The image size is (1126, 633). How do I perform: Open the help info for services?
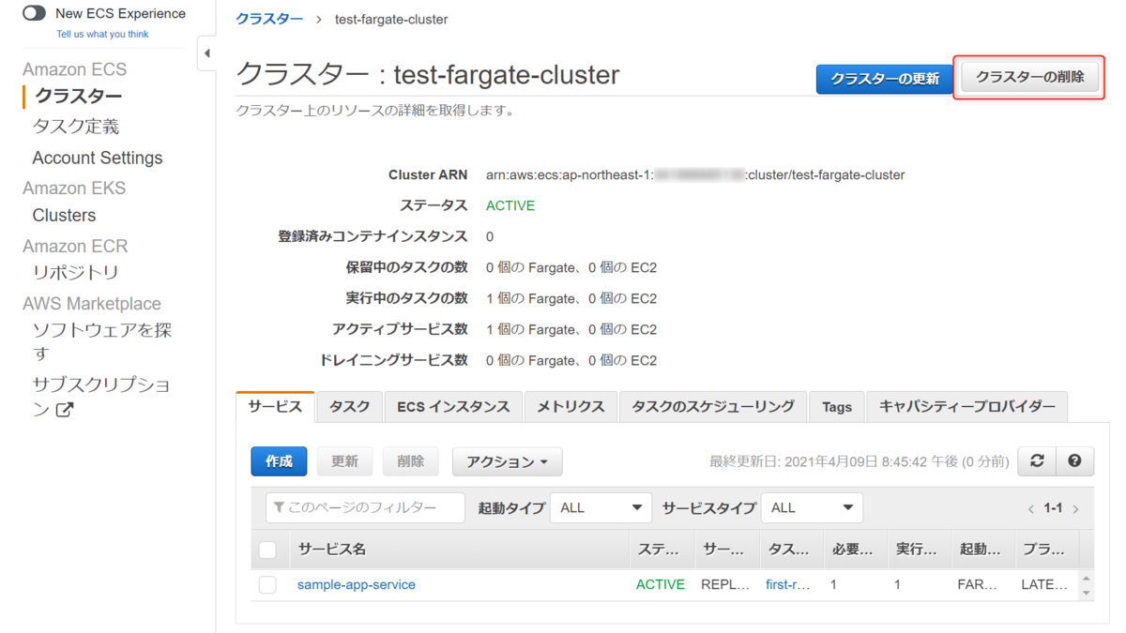coord(1075,460)
